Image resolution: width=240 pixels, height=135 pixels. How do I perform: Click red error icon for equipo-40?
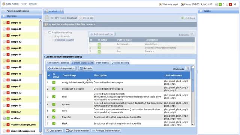click(x=8, y=29)
